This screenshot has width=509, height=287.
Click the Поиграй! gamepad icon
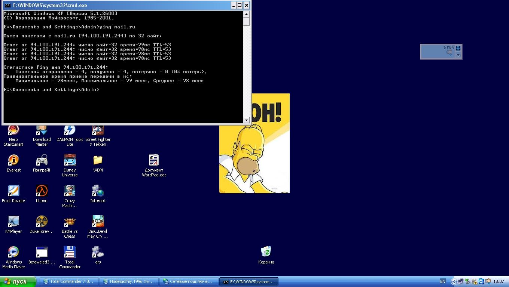coord(42,163)
